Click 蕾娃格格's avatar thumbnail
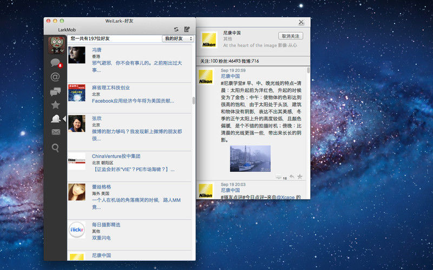 click(x=77, y=192)
